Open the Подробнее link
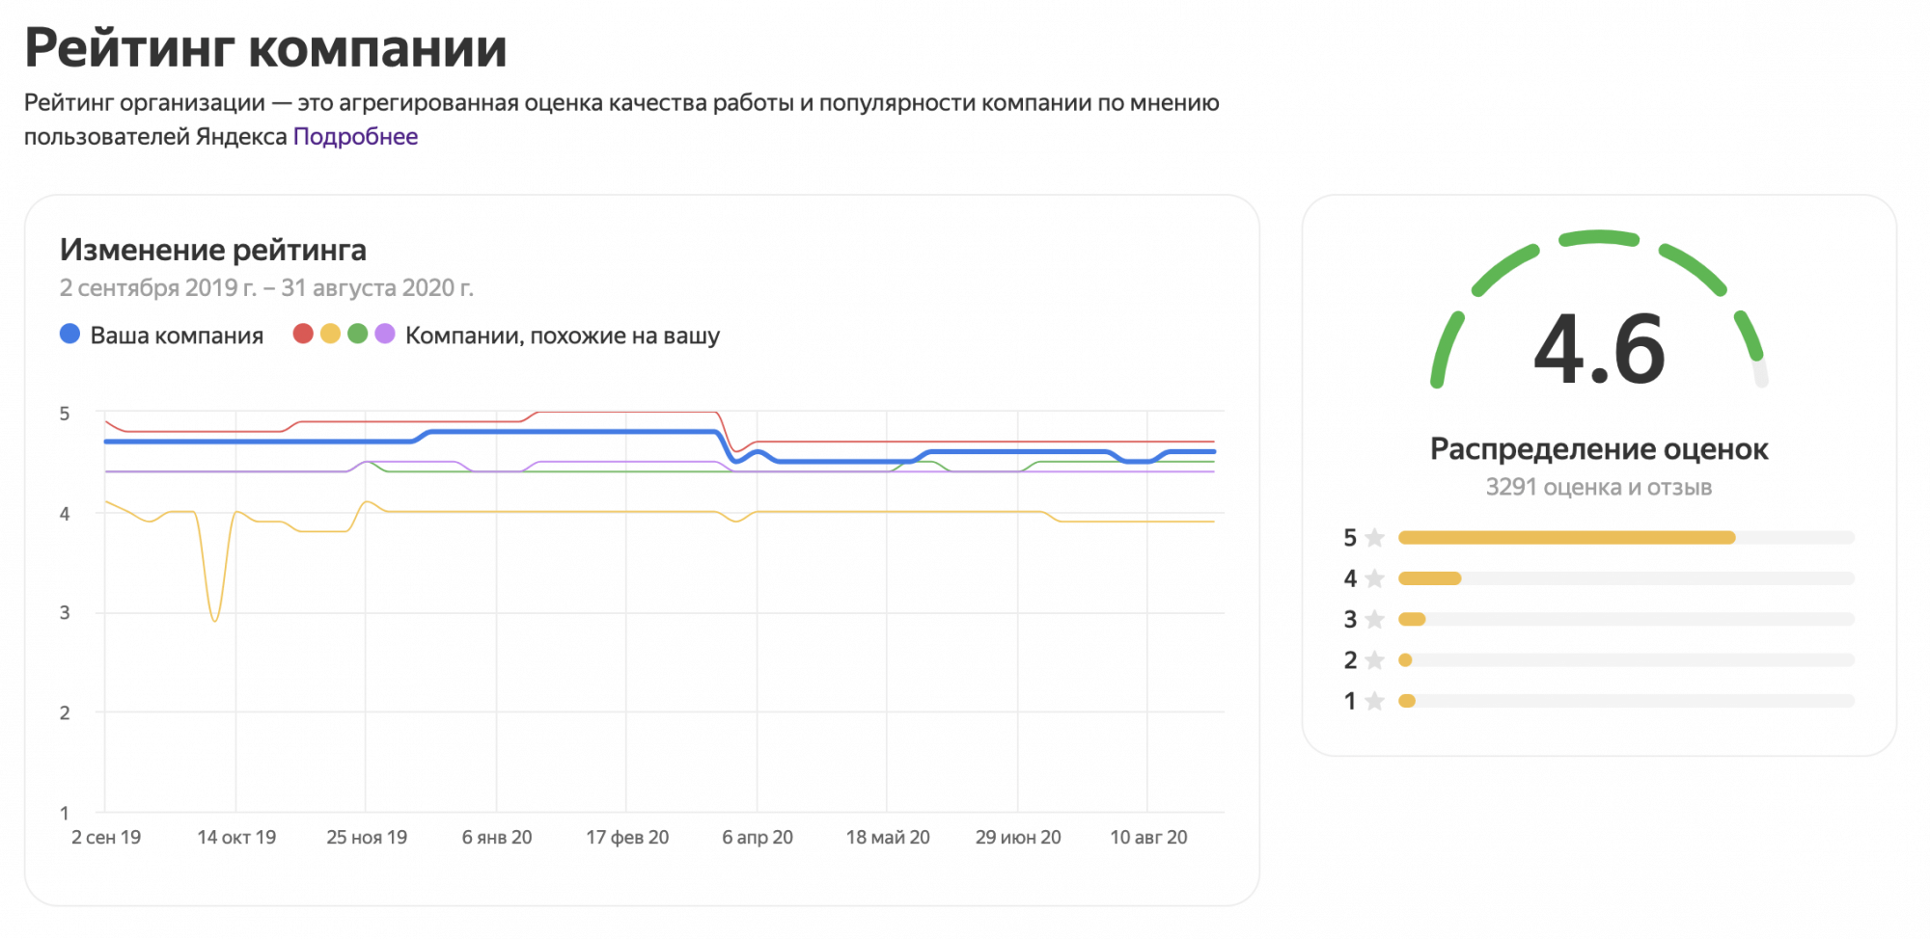 tap(355, 137)
